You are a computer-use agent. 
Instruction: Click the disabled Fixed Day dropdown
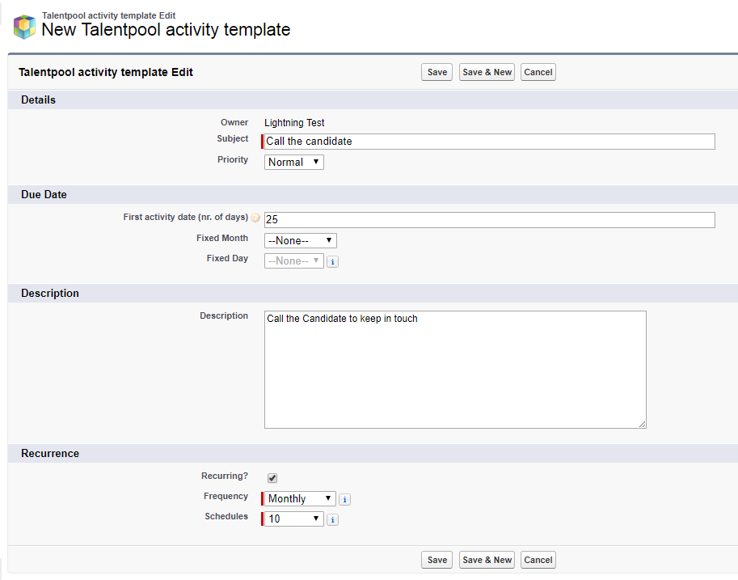tap(294, 261)
